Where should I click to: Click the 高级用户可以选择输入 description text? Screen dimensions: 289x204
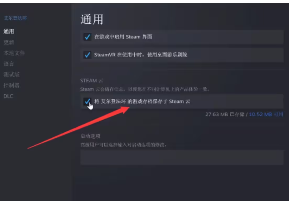pos(124,145)
